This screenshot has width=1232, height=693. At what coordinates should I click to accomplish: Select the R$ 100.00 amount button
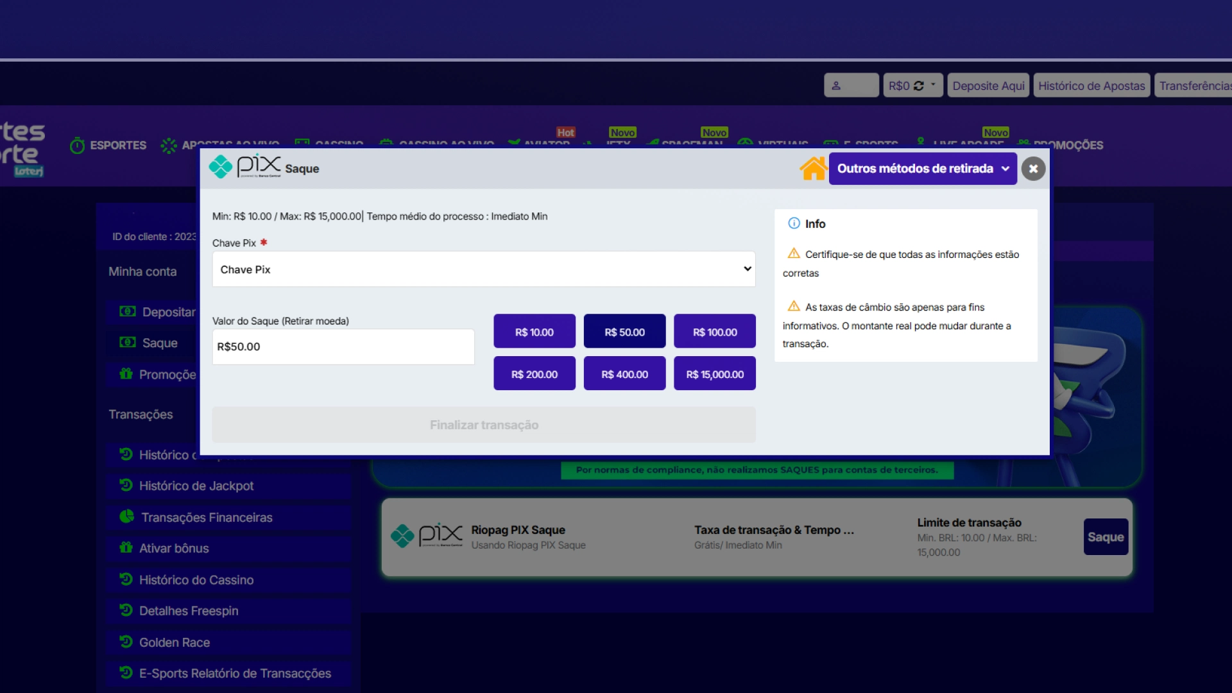pos(715,331)
